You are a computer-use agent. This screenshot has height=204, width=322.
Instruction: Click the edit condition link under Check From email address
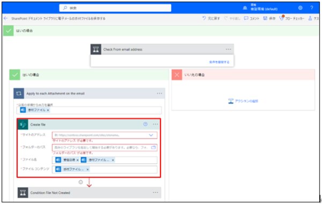pos(219,62)
